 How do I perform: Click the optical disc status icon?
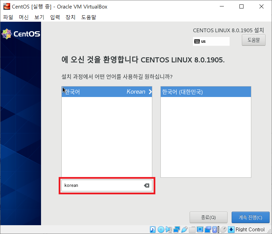[x=161, y=230]
